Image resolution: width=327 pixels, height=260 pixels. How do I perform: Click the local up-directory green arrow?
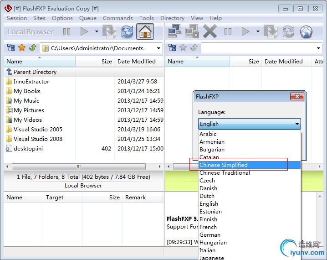point(33,47)
